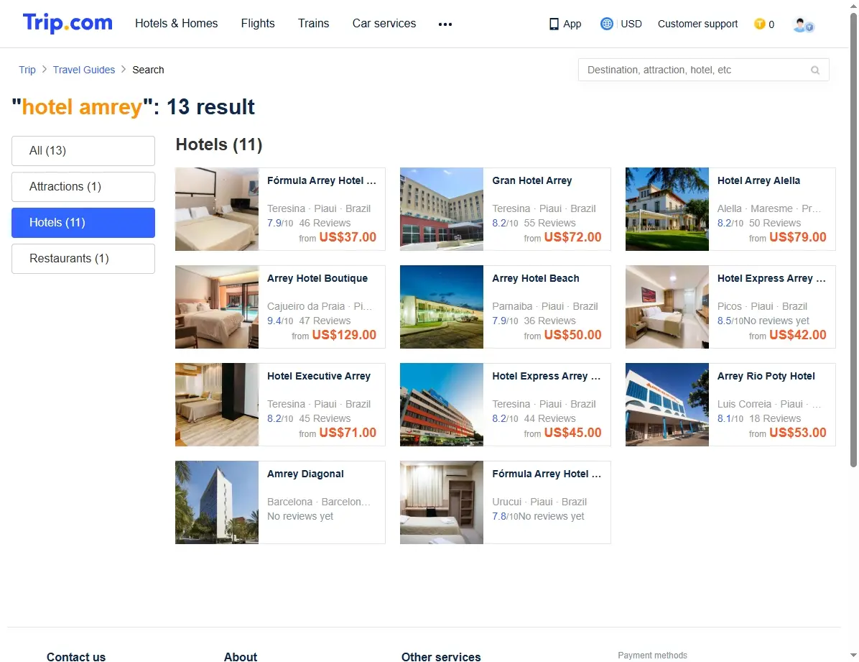Click the US$42.00 price
Viewport: 859px width, 662px height.
tap(798, 334)
